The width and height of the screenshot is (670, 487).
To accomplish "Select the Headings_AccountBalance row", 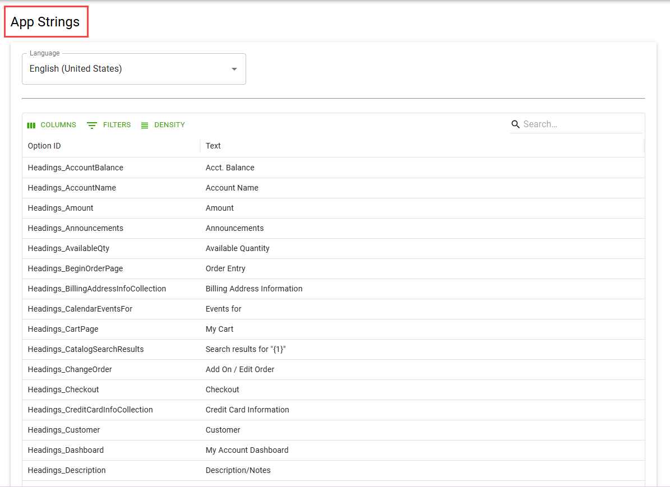I will pyautogui.click(x=76, y=168).
